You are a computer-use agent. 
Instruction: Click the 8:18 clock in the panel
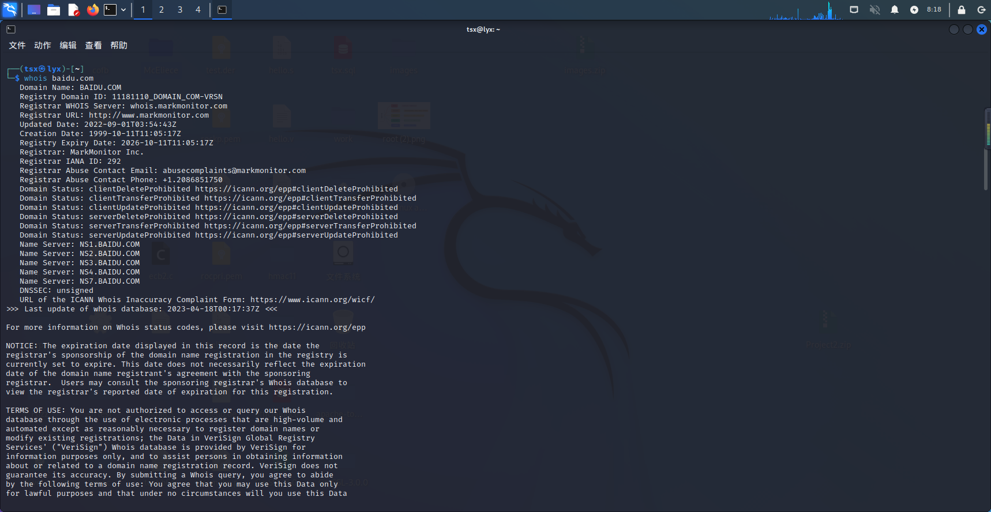(934, 10)
